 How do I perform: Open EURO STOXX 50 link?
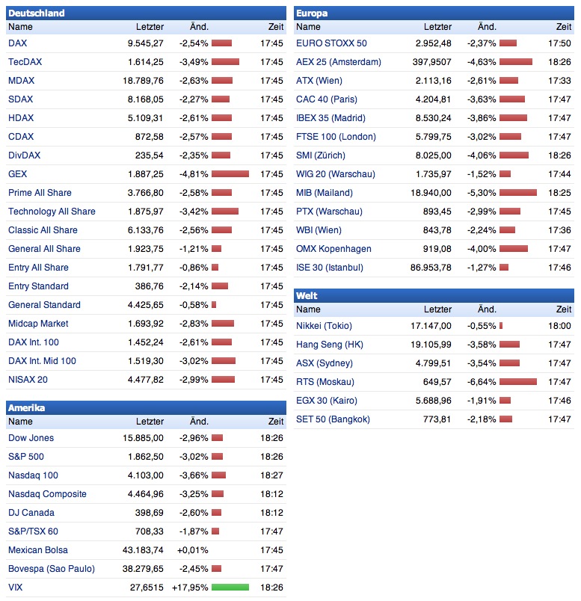pos(331,43)
